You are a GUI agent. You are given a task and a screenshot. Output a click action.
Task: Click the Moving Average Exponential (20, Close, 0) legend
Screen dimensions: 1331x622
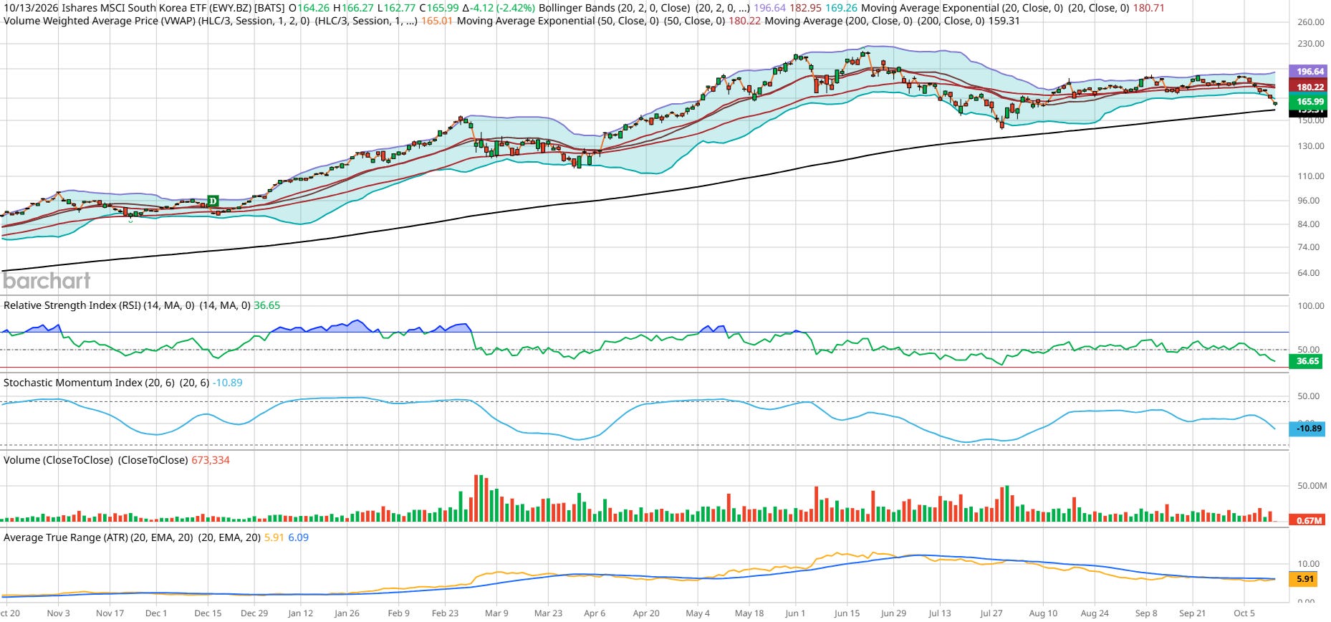pos(962,8)
